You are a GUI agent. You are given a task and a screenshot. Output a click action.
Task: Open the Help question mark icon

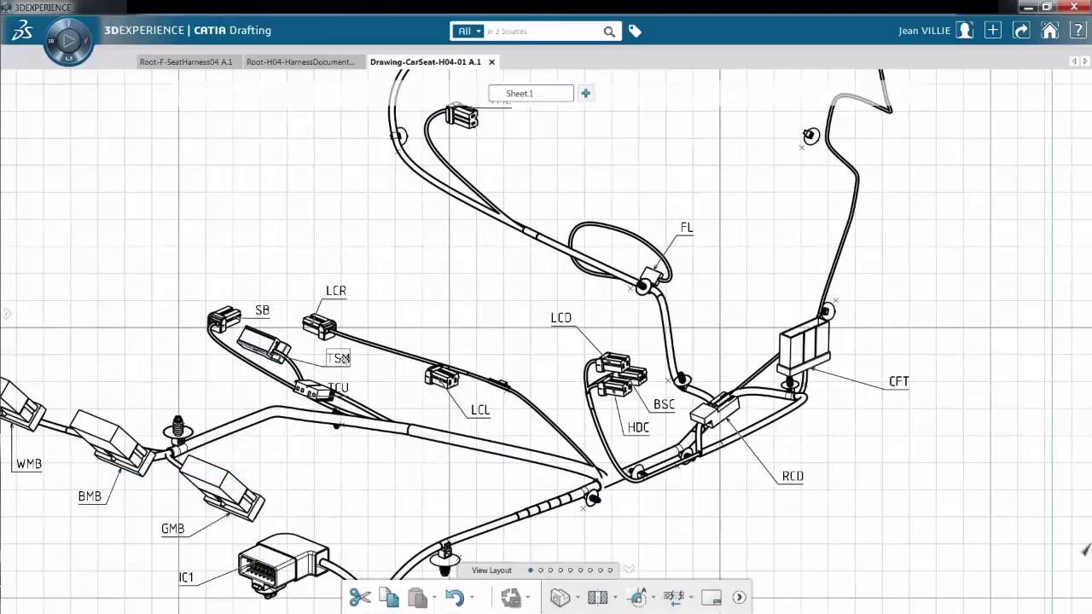coord(1078,30)
